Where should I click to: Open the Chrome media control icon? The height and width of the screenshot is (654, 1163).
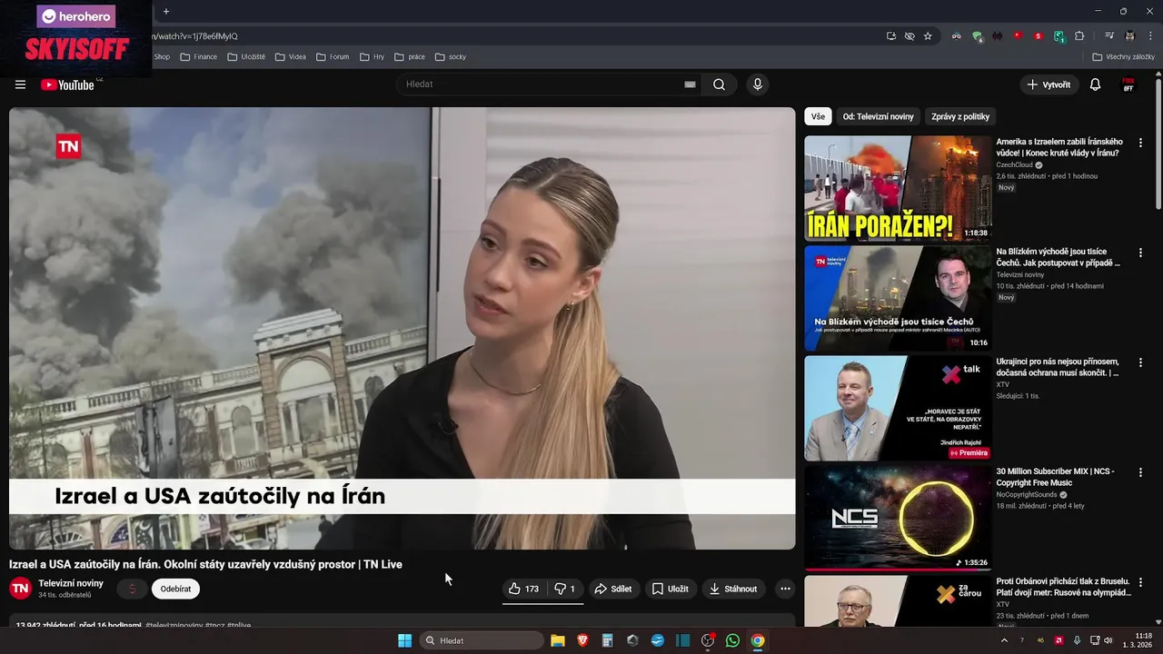tap(1109, 36)
